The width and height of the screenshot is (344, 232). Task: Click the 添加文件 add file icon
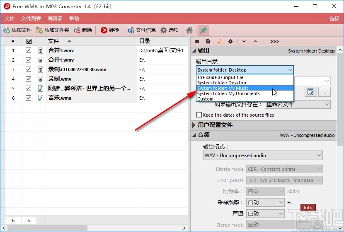click(x=7, y=30)
